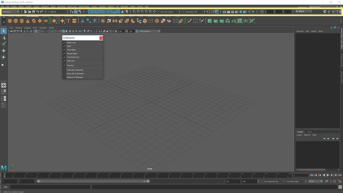Click the Redo arrow icon

(42, 12)
